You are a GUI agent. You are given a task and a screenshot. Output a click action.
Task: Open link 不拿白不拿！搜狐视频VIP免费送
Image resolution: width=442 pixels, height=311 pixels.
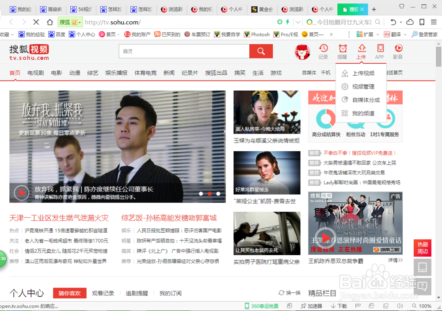pos(360,153)
